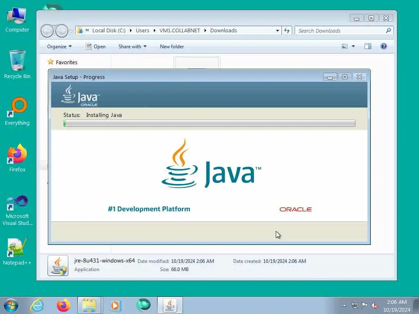Click the green swirl app in the taskbar
Viewport: 419px width, 314px height.
click(x=143, y=305)
